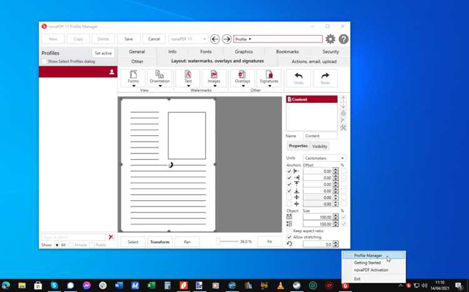Image resolution: width=469 pixels, height=292 pixels.
Task: Click the Set active button
Action: point(103,53)
